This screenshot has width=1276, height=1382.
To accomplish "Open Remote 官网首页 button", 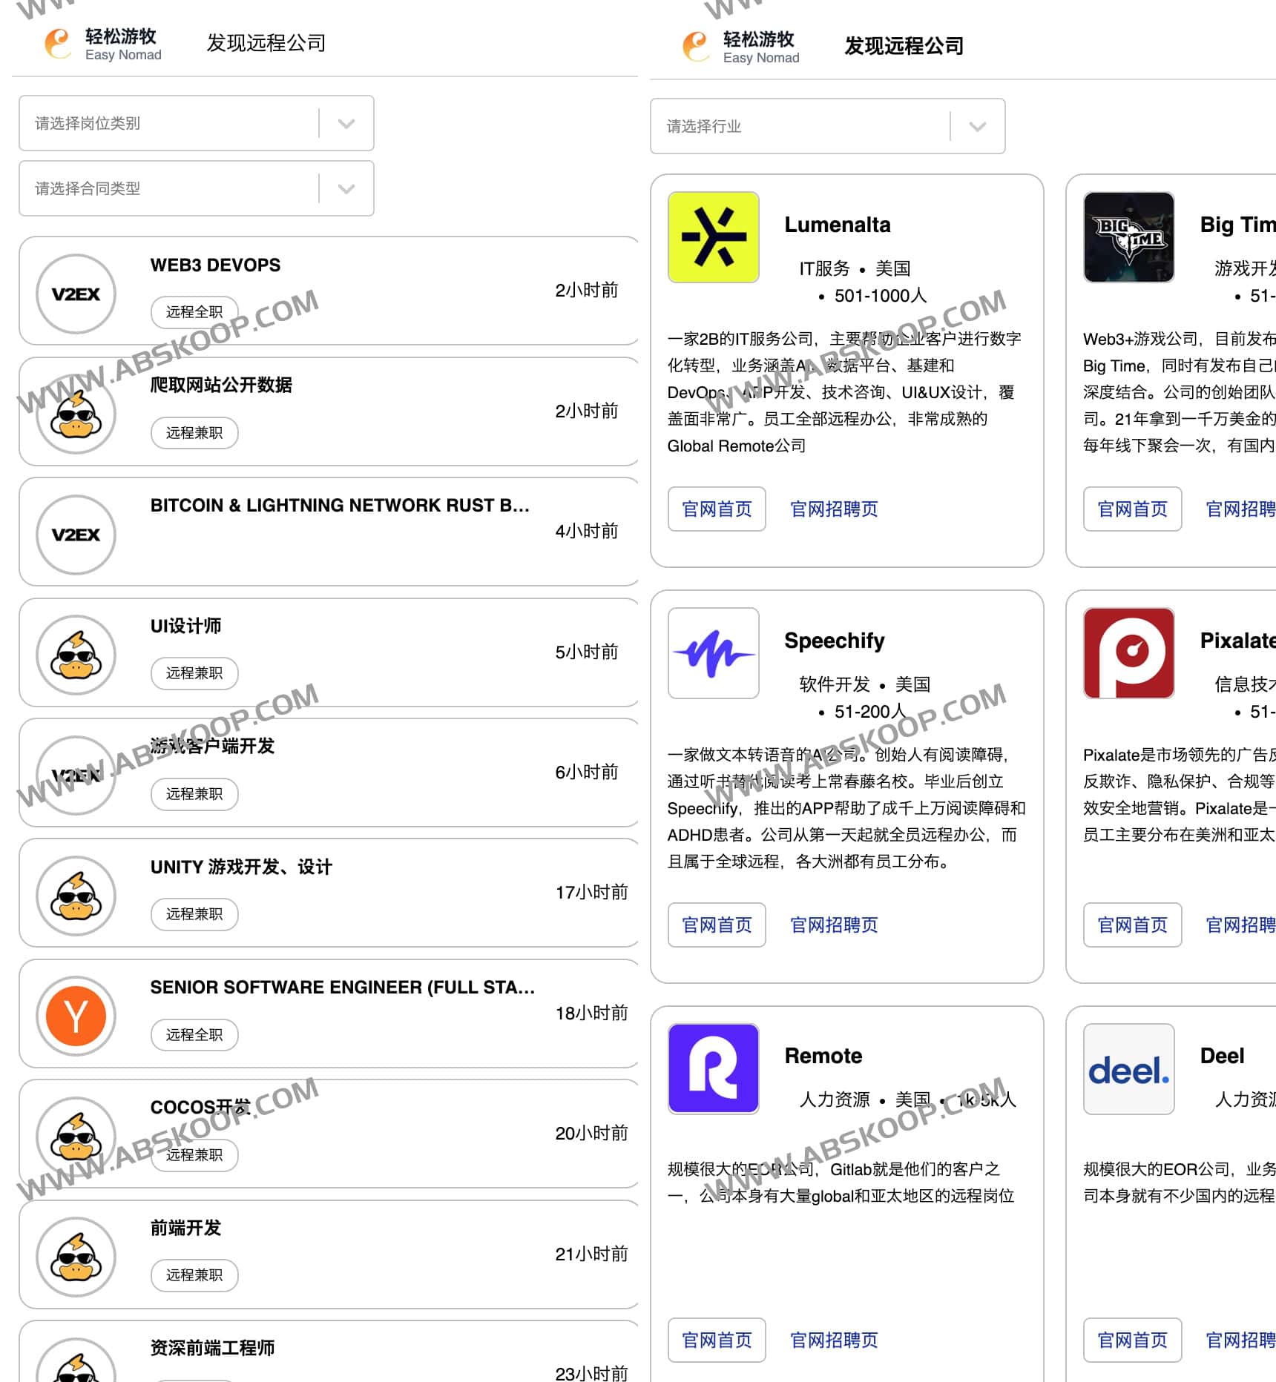I will (x=717, y=1340).
